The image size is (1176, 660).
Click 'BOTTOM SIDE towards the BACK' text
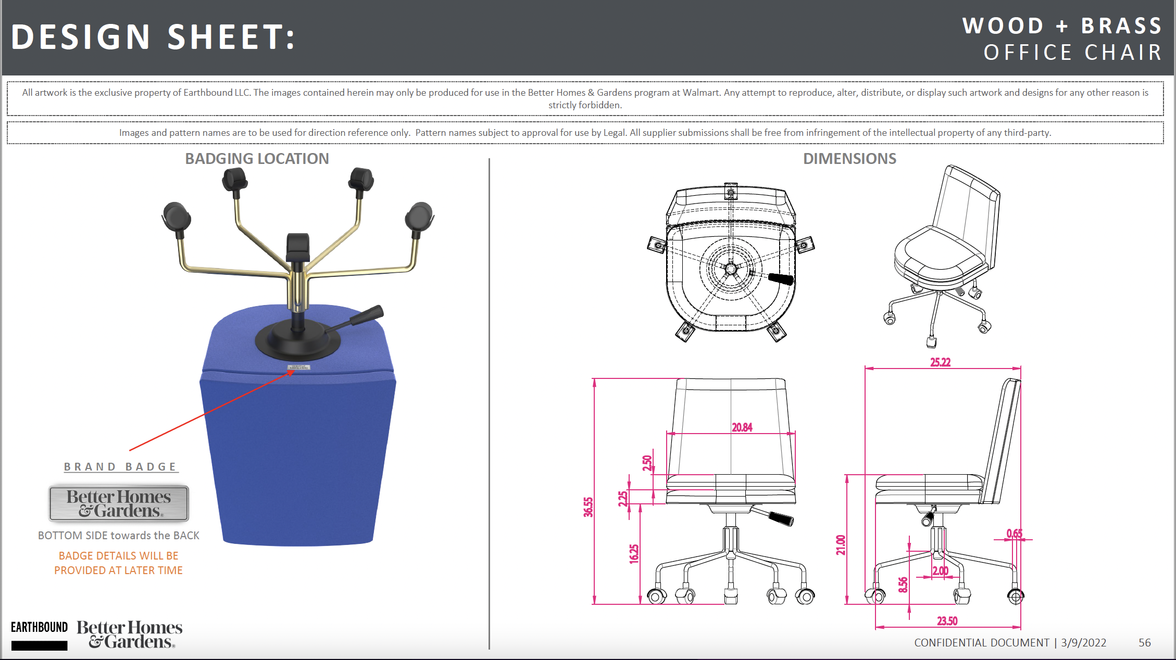tap(119, 536)
